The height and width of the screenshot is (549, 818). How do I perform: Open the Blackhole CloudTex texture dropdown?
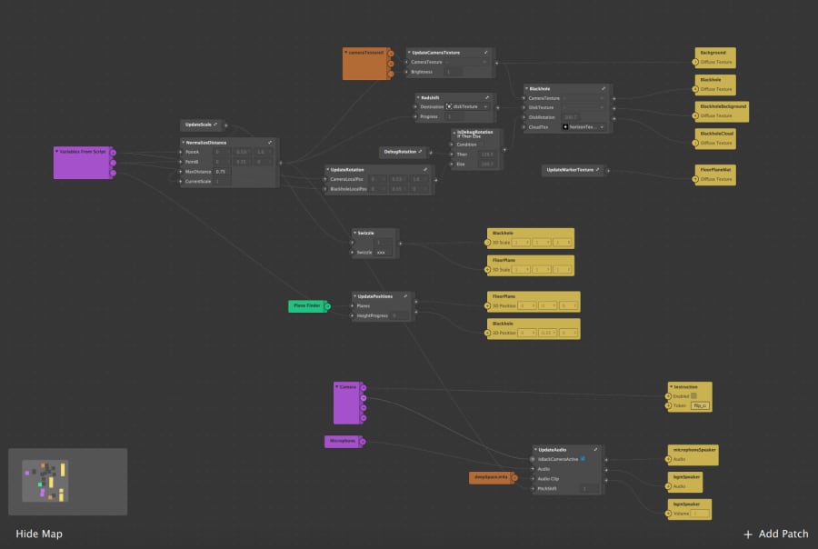click(x=584, y=127)
